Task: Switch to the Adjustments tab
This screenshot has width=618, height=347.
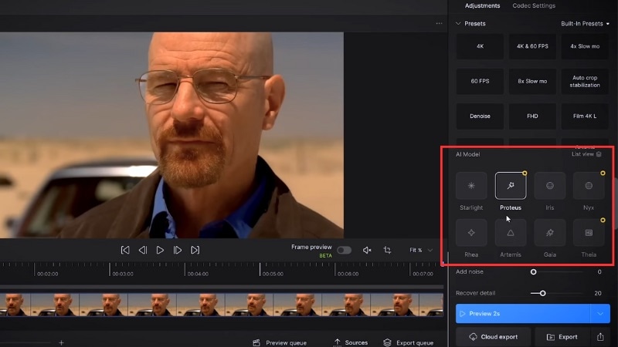Action: [x=482, y=5]
